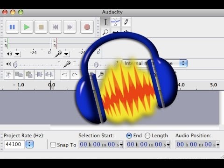Click the 'Audacity' window title
This screenshot has width=224, height=168.
tap(112, 12)
